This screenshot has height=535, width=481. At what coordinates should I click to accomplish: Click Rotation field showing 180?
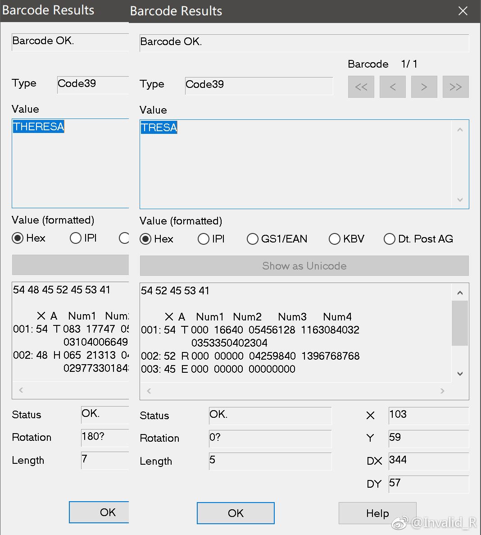(x=105, y=437)
